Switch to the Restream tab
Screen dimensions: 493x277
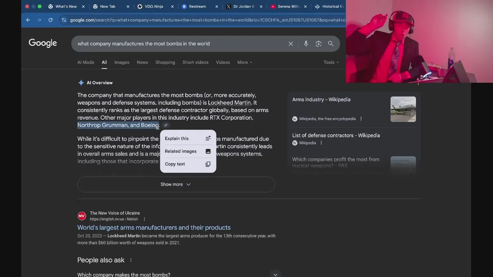click(197, 7)
